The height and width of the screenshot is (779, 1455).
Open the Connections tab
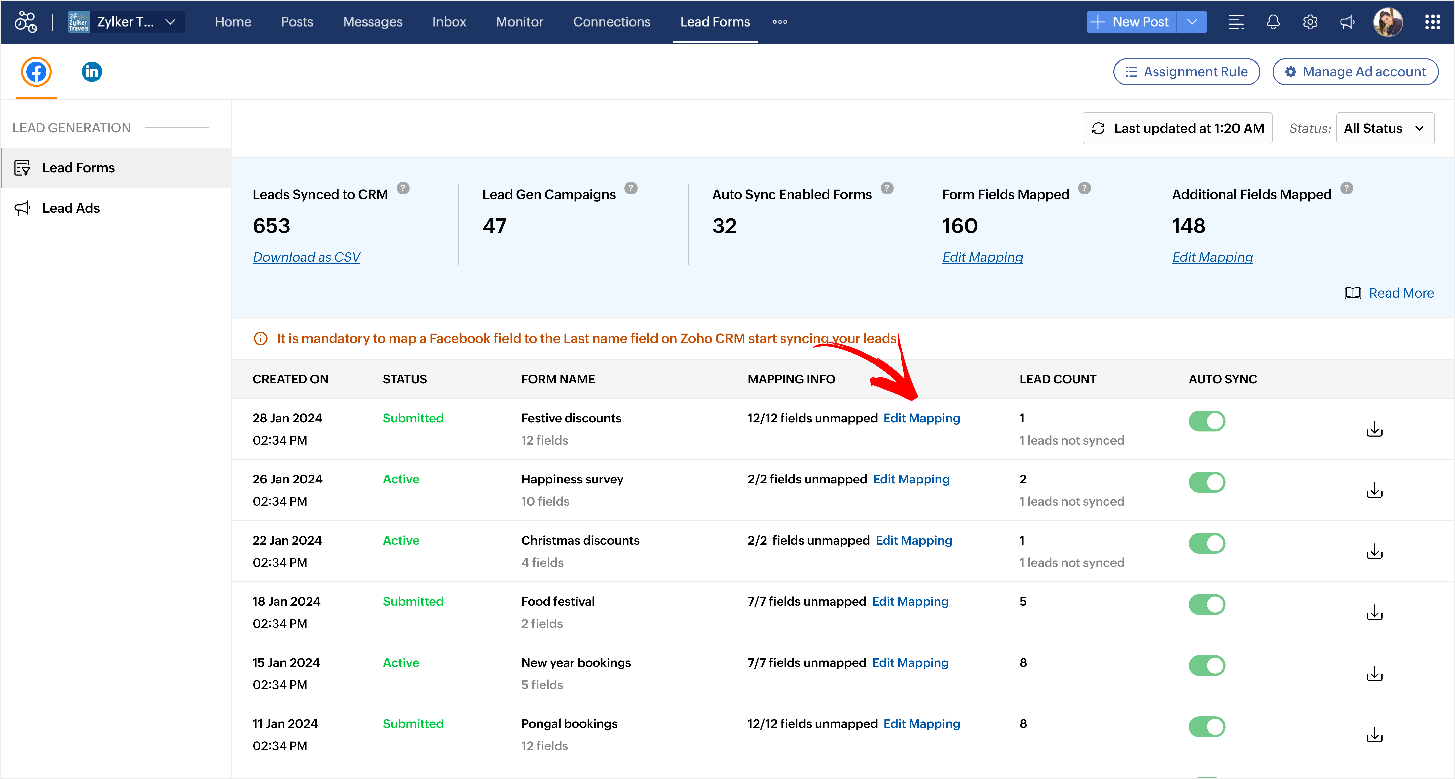(612, 22)
